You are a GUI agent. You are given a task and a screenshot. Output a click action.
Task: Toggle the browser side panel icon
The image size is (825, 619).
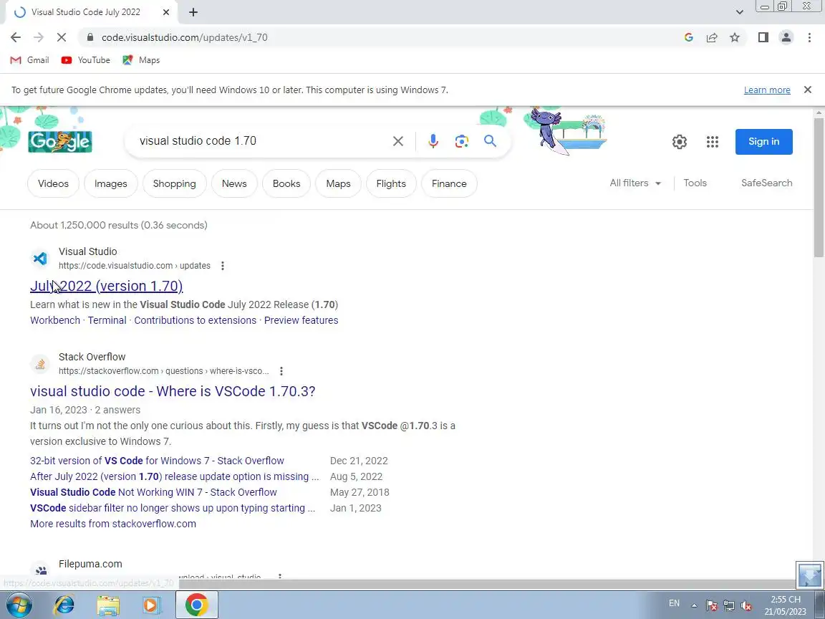pos(763,37)
